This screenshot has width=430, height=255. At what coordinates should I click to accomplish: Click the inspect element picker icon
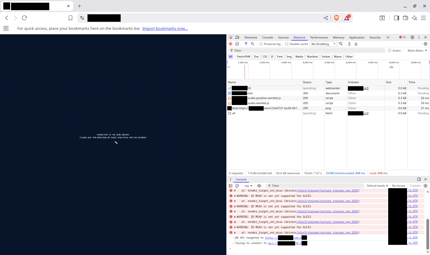[x=231, y=37]
